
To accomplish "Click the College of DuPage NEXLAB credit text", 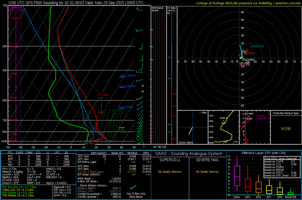I will [248, 3].
